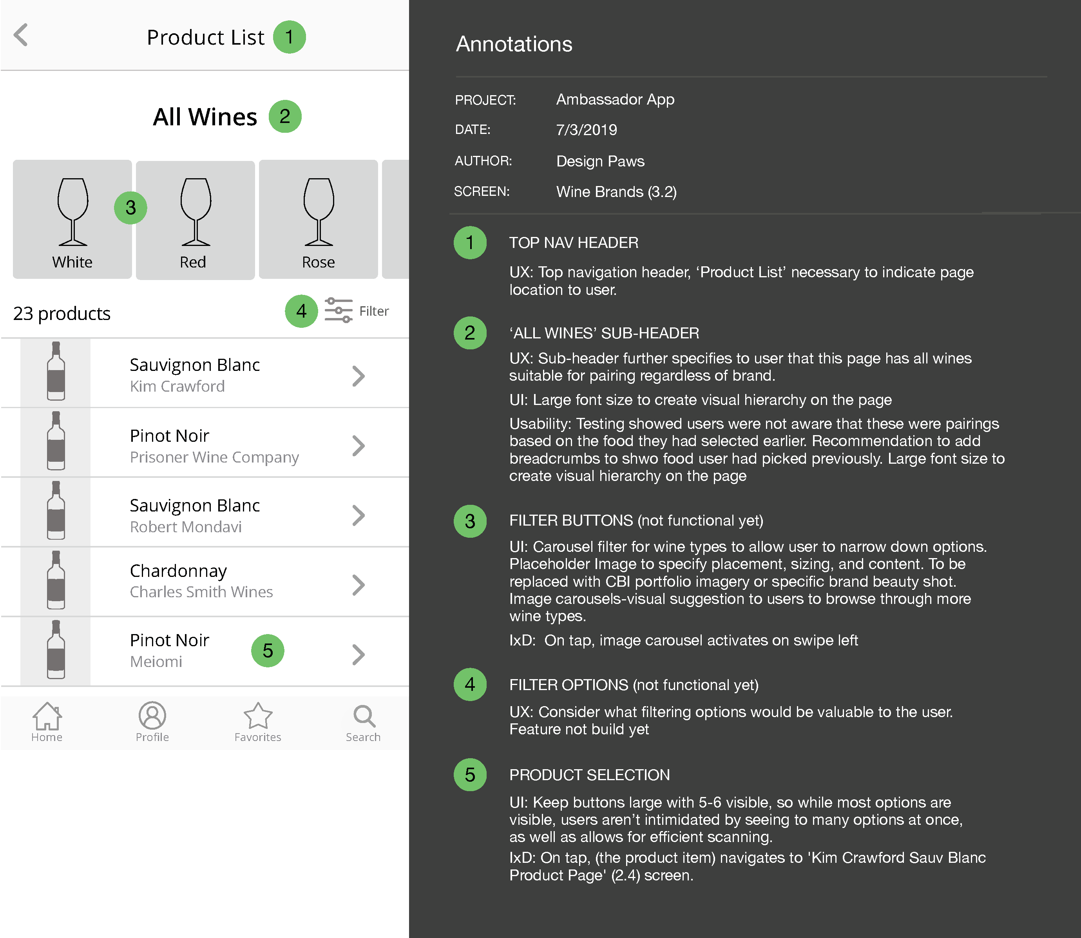
Task: Open the Charles Smith Wines Chardonnay chevron
Action: tap(358, 585)
